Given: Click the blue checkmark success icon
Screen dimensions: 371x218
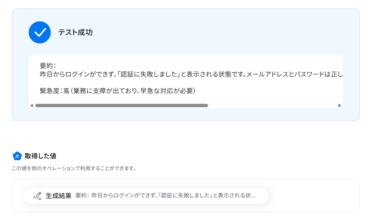Looking at the screenshot, I should 40,32.
